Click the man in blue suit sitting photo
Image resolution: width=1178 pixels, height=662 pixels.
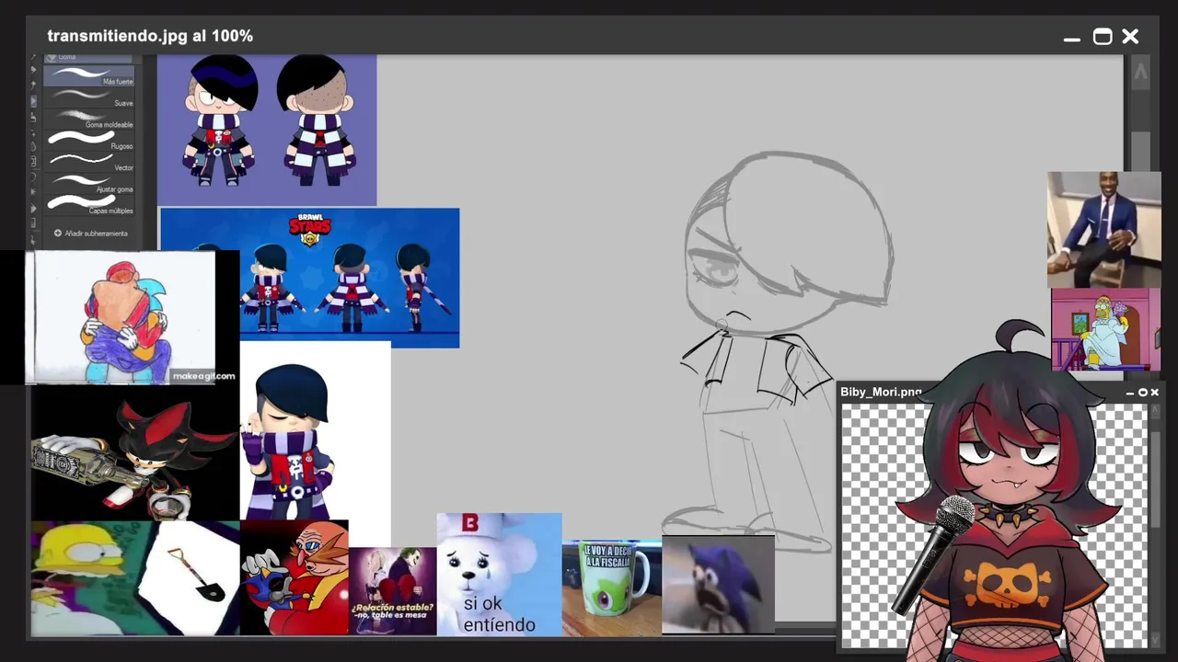1104,230
